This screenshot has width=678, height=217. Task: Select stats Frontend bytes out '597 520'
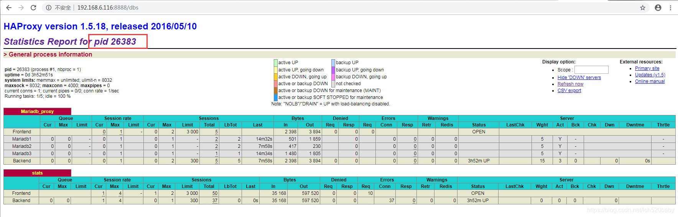[x=310, y=193]
